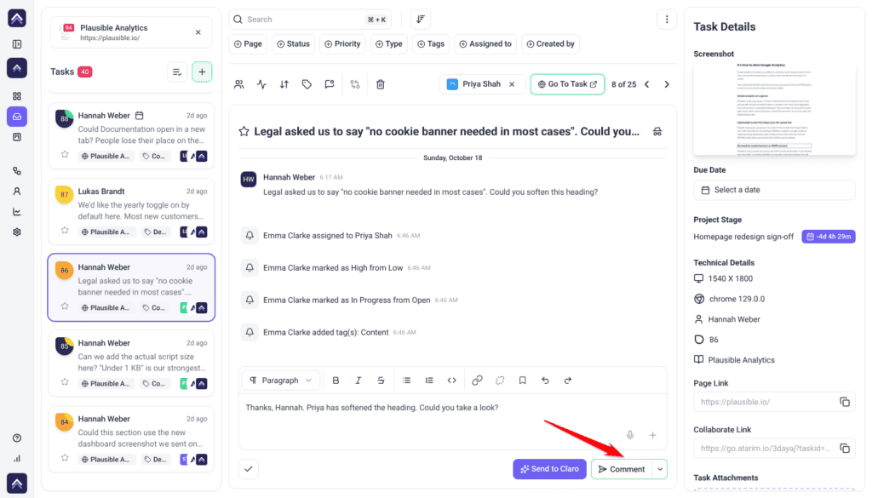This screenshot has height=498, width=872.
Task: Click the activity pulse toolbar icon
Action: (x=261, y=84)
